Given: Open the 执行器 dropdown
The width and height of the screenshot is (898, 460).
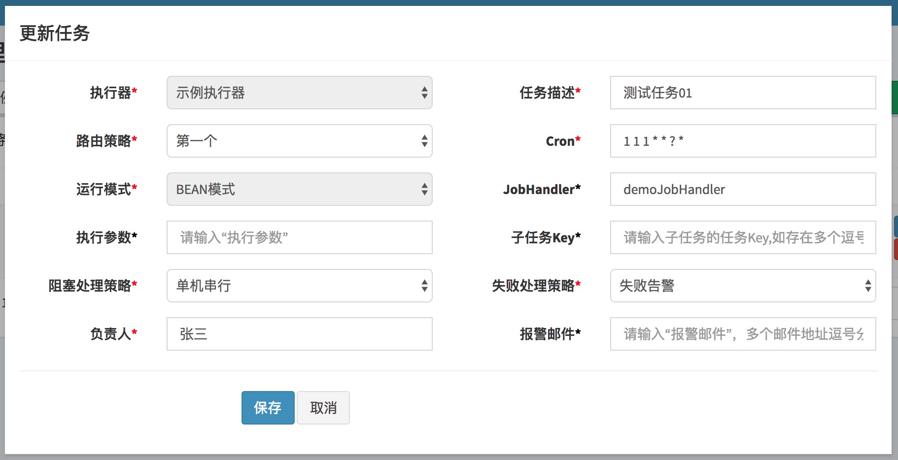Looking at the screenshot, I should point(299,93).
